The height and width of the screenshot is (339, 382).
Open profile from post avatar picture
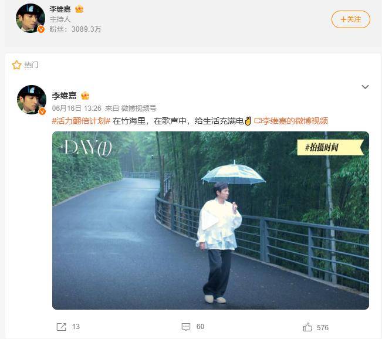pos(32,100)
